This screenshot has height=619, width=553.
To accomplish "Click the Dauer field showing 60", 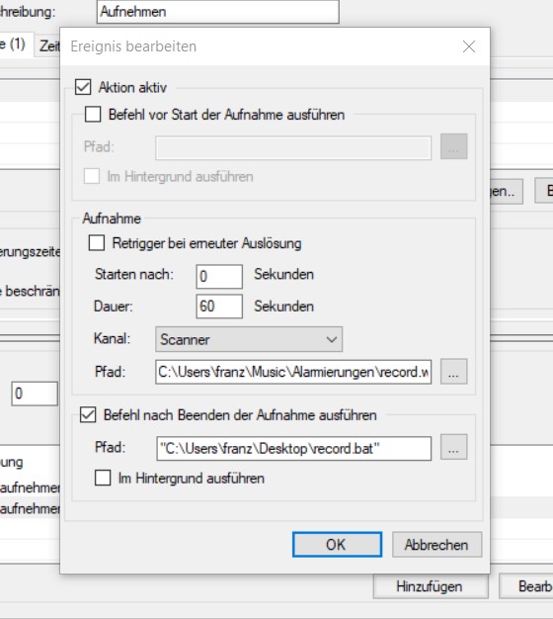I will pos(219,307).
